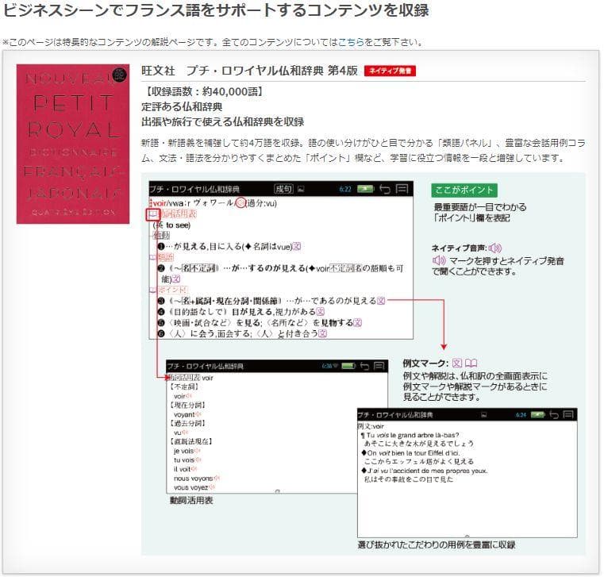604x577 pixels.
Task: Click the (英 to see) line
Action: tap(171, 225)
